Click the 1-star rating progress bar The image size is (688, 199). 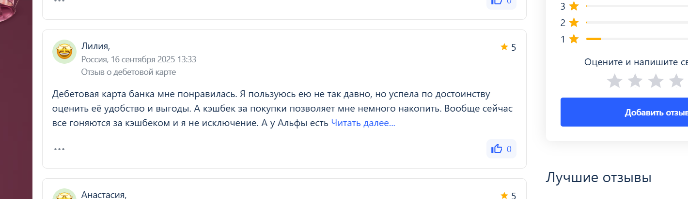click(637, 39)
